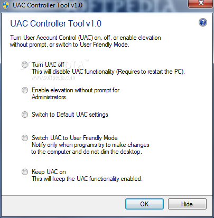This screenshot has width=214, height=218.
Task: Click the User Account Control intro description
Action: tap(85, 41)
